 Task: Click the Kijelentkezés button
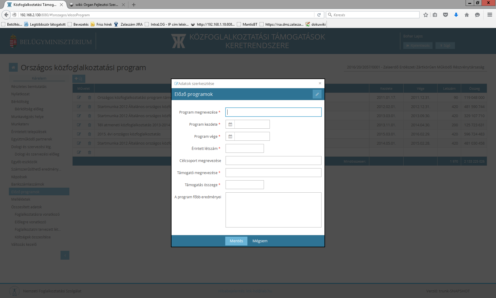click(x=418, y=45)
